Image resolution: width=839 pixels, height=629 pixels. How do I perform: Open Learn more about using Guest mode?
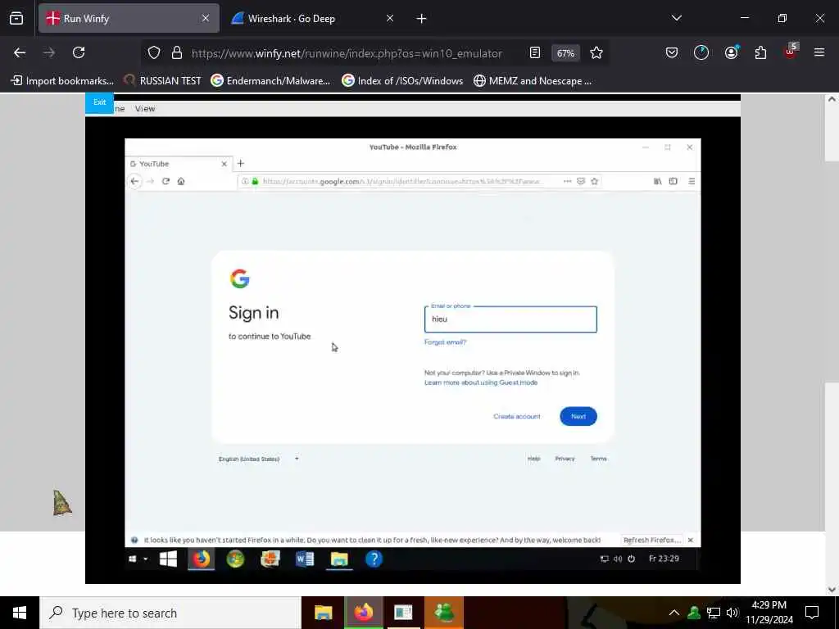click(481, 382)
